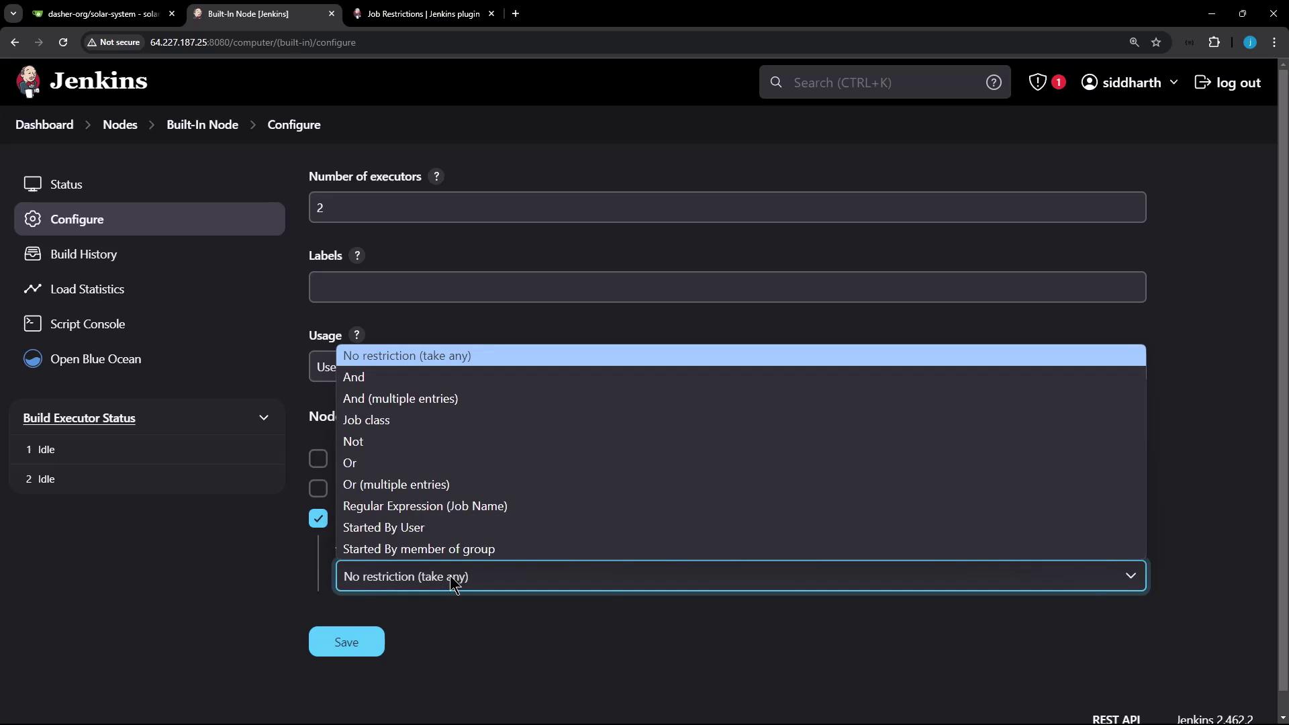Collapse the Build Executor Status panel
Image resolution: width=1289 pixels, height=725 pixels.
[x=264, y=418]
